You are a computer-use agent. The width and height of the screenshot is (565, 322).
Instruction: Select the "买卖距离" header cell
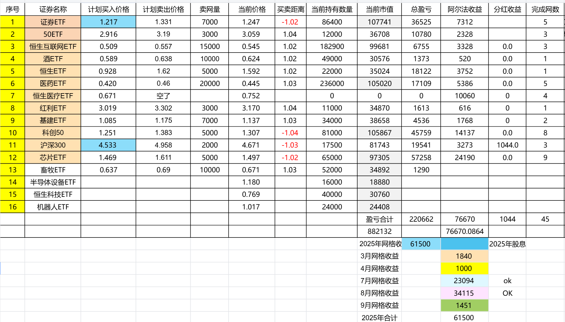click(x=291, y=10)
